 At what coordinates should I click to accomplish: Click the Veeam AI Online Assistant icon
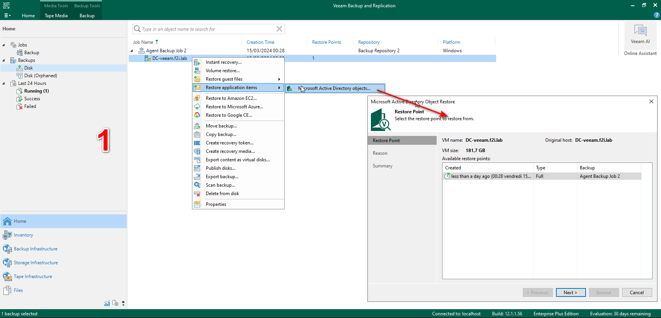pos(640,30)
